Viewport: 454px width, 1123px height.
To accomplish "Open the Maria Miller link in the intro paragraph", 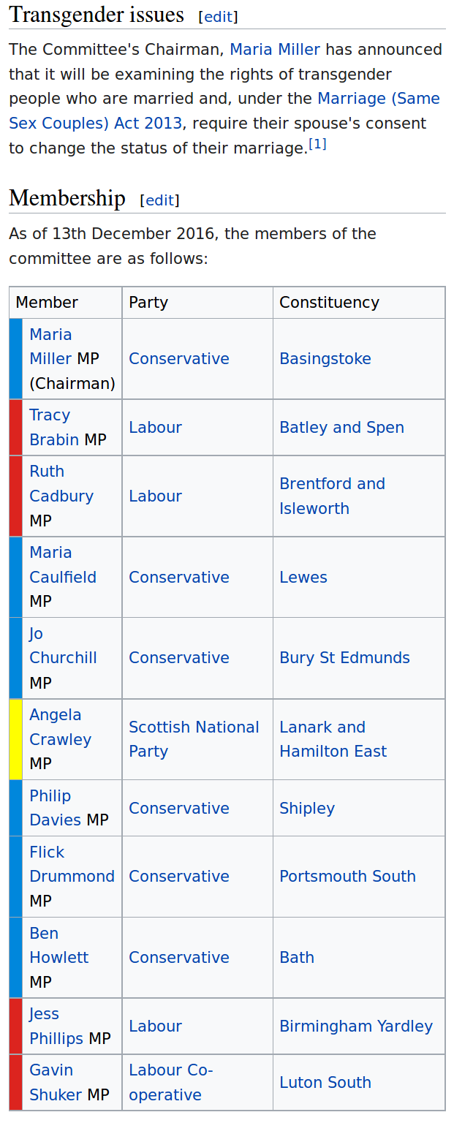I will [x=275, y=50].
